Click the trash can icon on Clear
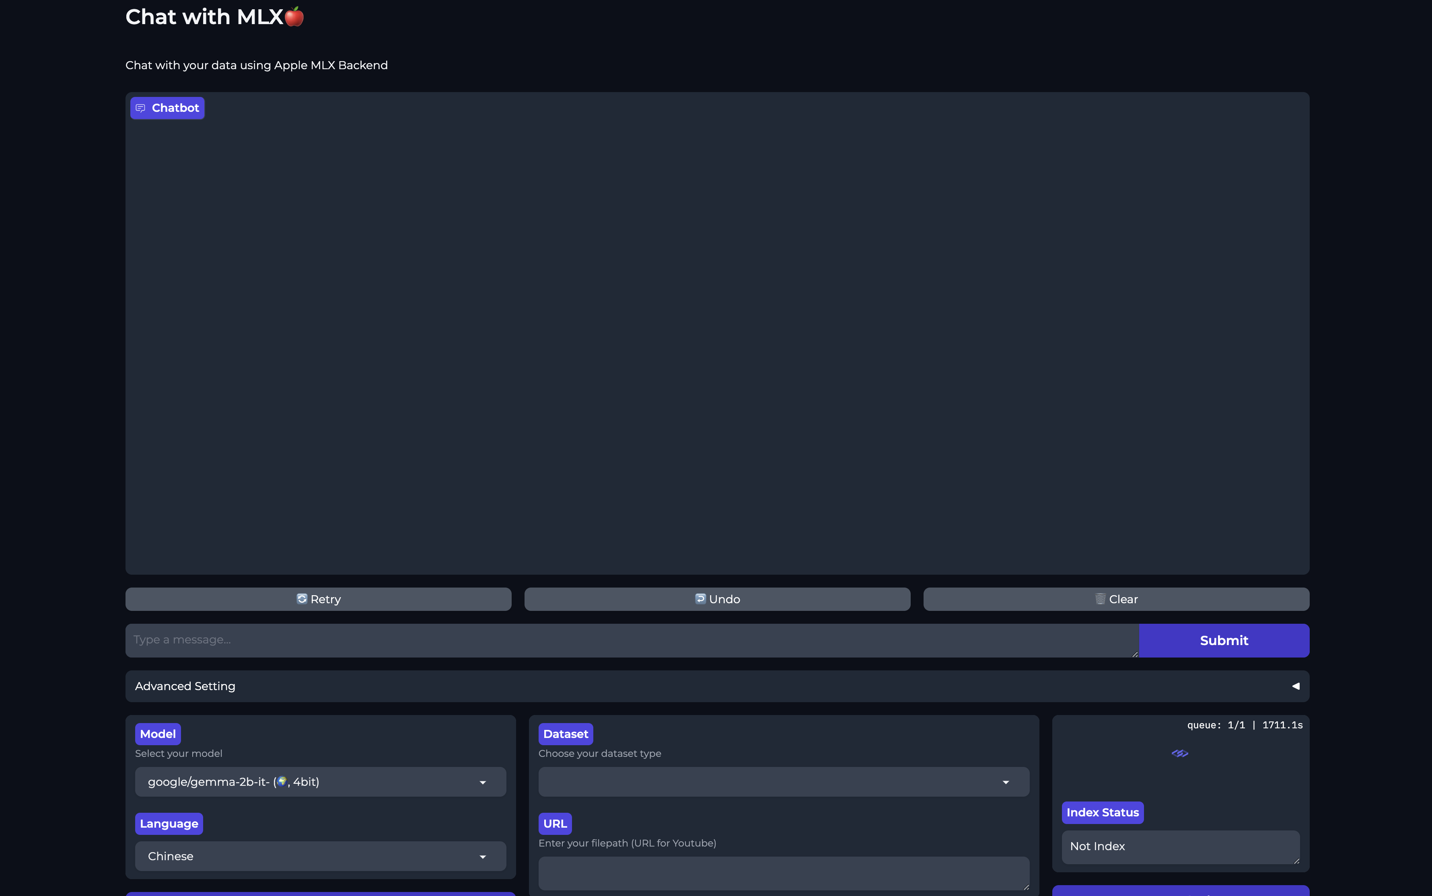 click(1100, 598)
